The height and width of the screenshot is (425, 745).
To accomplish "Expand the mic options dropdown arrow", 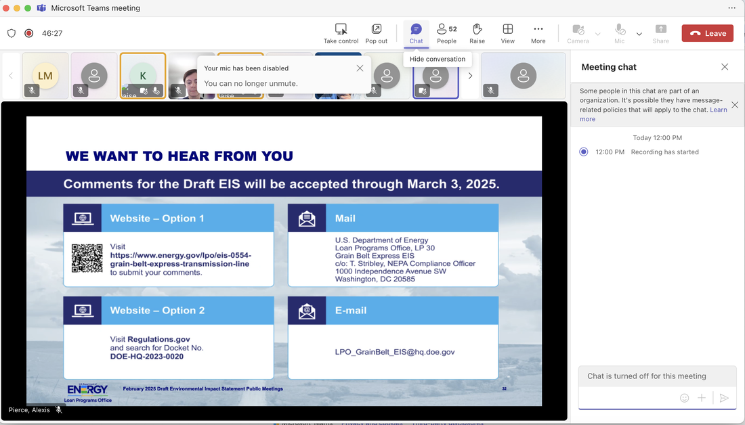I will click(639, 34).
